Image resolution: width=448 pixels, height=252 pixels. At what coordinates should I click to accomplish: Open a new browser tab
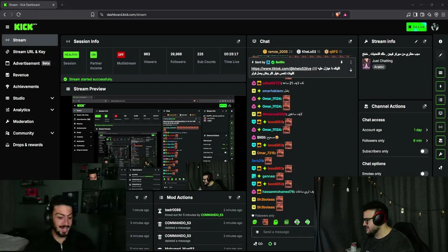pos(62,5)
